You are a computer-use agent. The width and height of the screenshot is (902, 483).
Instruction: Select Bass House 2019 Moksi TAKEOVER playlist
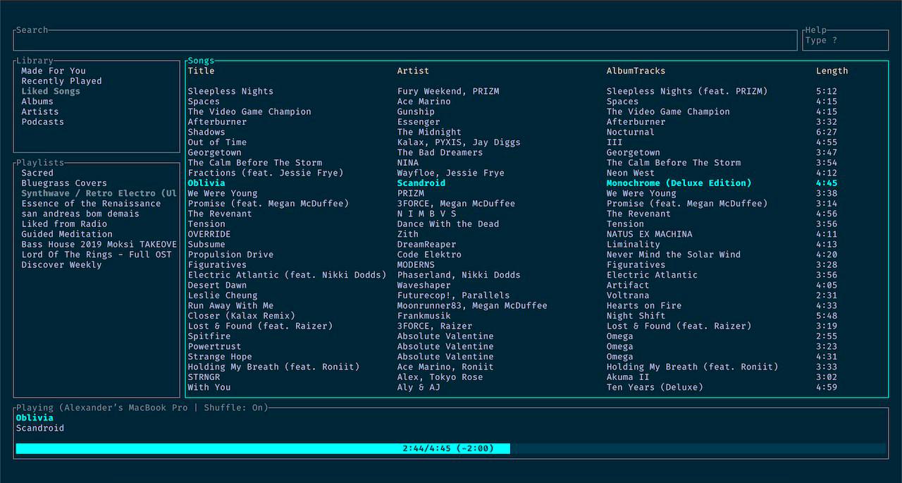[x=99, y=245]
